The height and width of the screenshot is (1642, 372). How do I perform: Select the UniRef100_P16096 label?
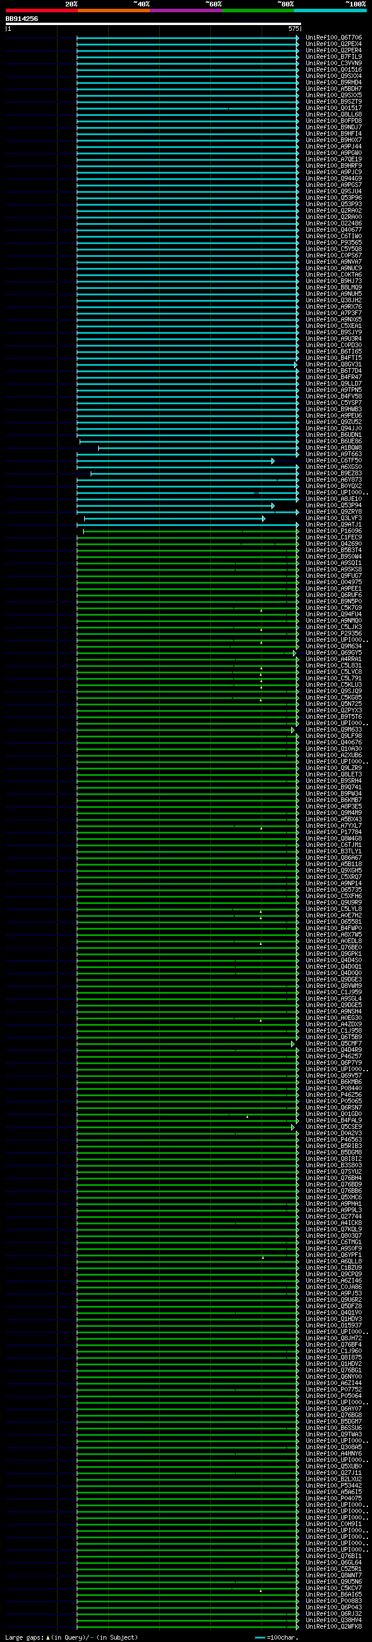pyautogui.click(x=334, y=532)
